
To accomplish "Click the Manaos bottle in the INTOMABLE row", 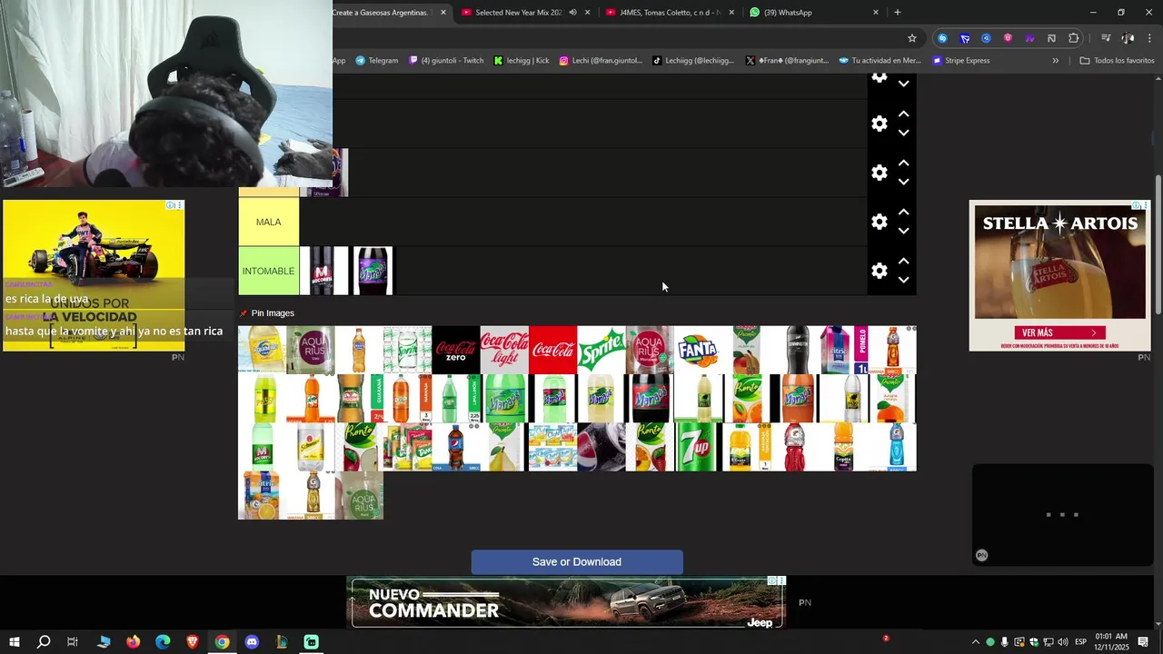I will pyautogui.click(x=373, y=271).
